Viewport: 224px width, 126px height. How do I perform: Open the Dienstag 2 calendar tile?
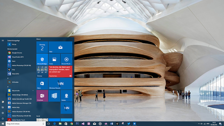[x=42, y=47]
